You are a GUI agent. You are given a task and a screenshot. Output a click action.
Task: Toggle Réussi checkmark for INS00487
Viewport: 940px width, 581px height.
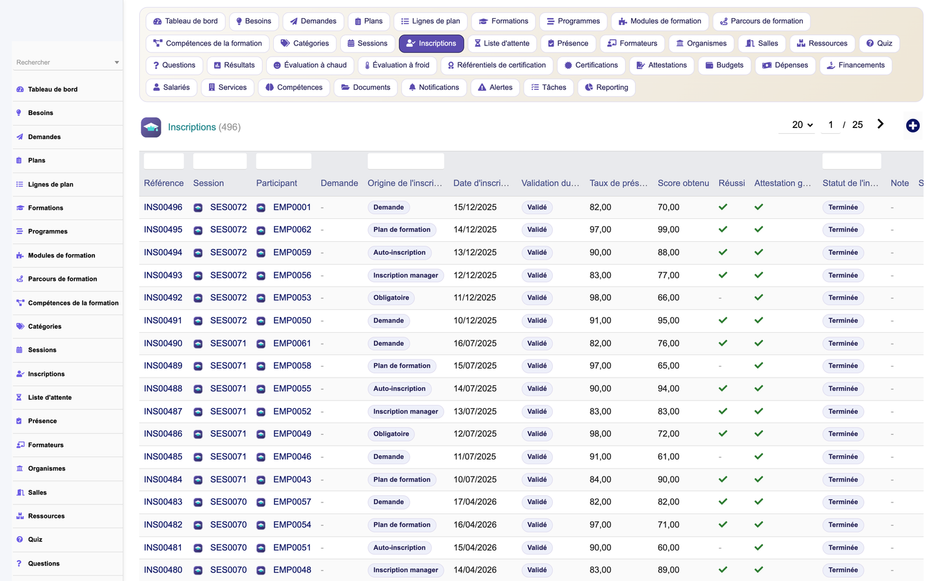click(723, 411)
